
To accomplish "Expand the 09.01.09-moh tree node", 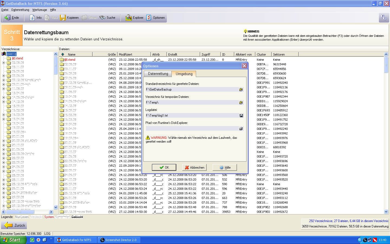I will [x=4, y=84].
